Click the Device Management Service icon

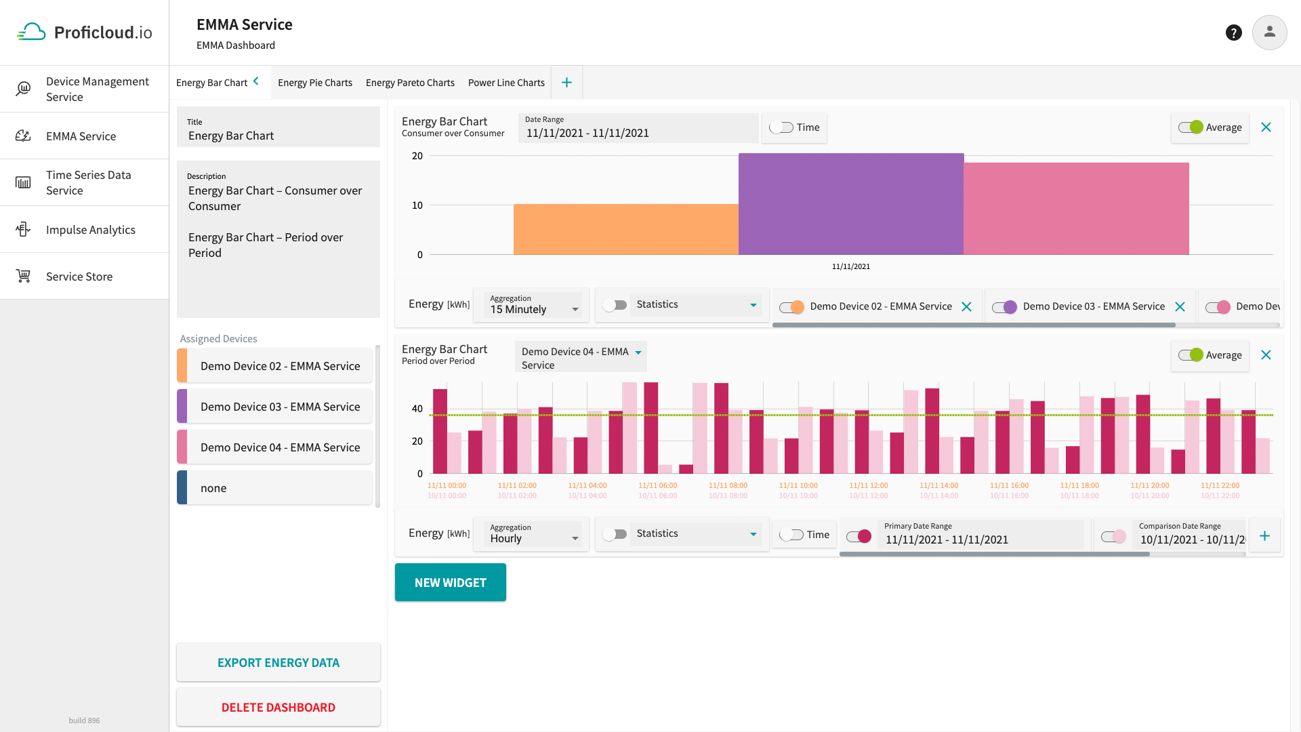tap(24, 89)
